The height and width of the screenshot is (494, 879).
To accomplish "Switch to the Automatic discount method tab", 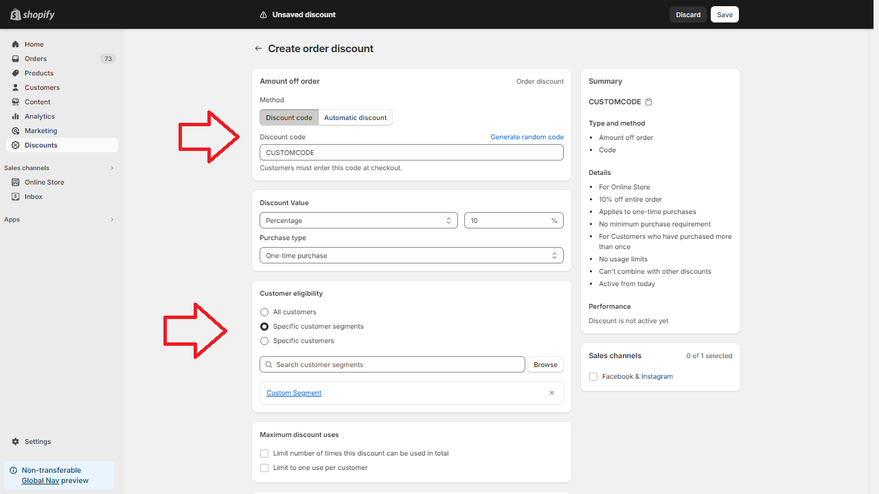I will pyautogui.click(x=355, y=118).
